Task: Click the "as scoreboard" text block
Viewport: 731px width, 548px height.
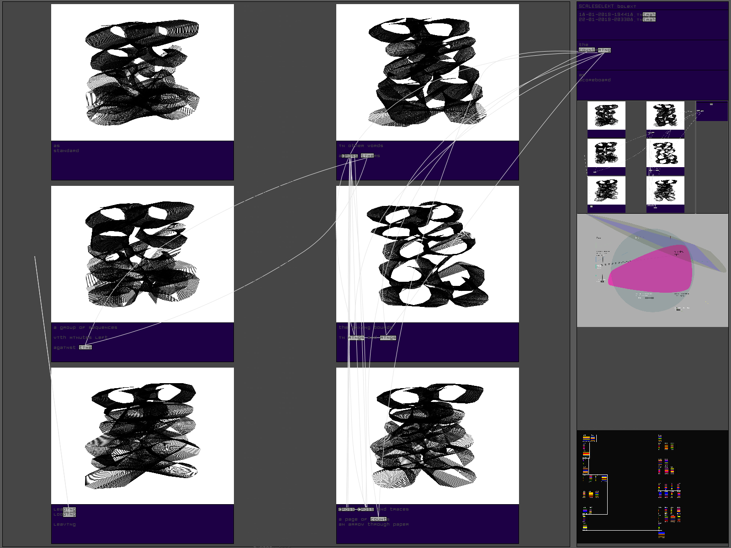Action: [594, 78]
